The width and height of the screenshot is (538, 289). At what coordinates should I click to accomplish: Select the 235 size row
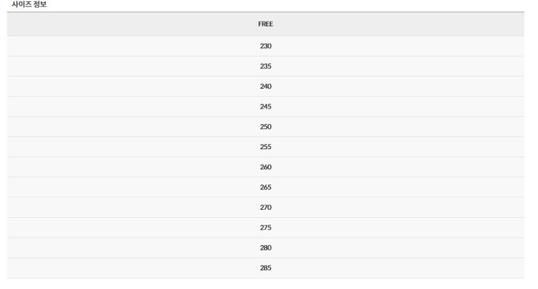(x=265, y=66)
